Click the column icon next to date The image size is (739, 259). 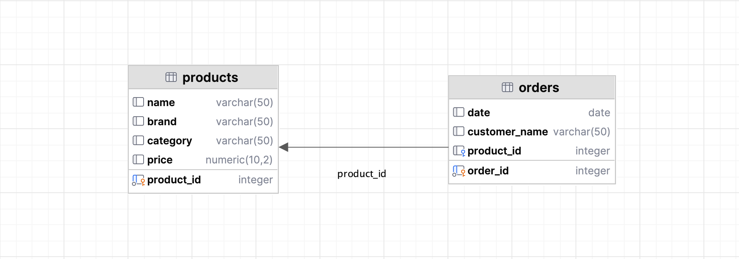458,112
